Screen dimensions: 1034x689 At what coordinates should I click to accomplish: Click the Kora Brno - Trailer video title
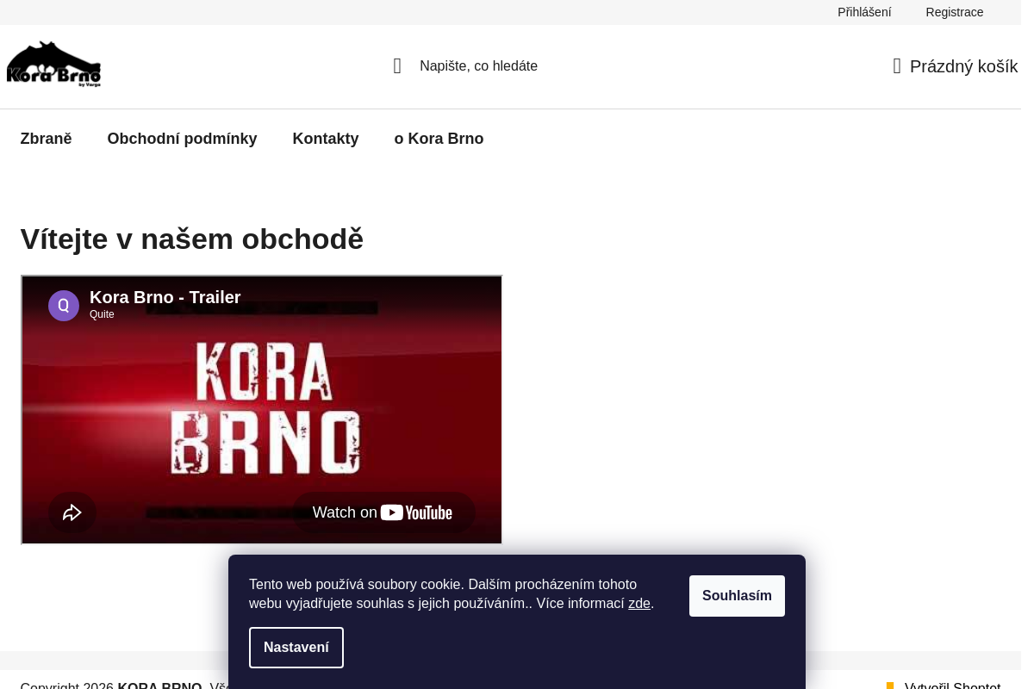(x=165, y=297)
